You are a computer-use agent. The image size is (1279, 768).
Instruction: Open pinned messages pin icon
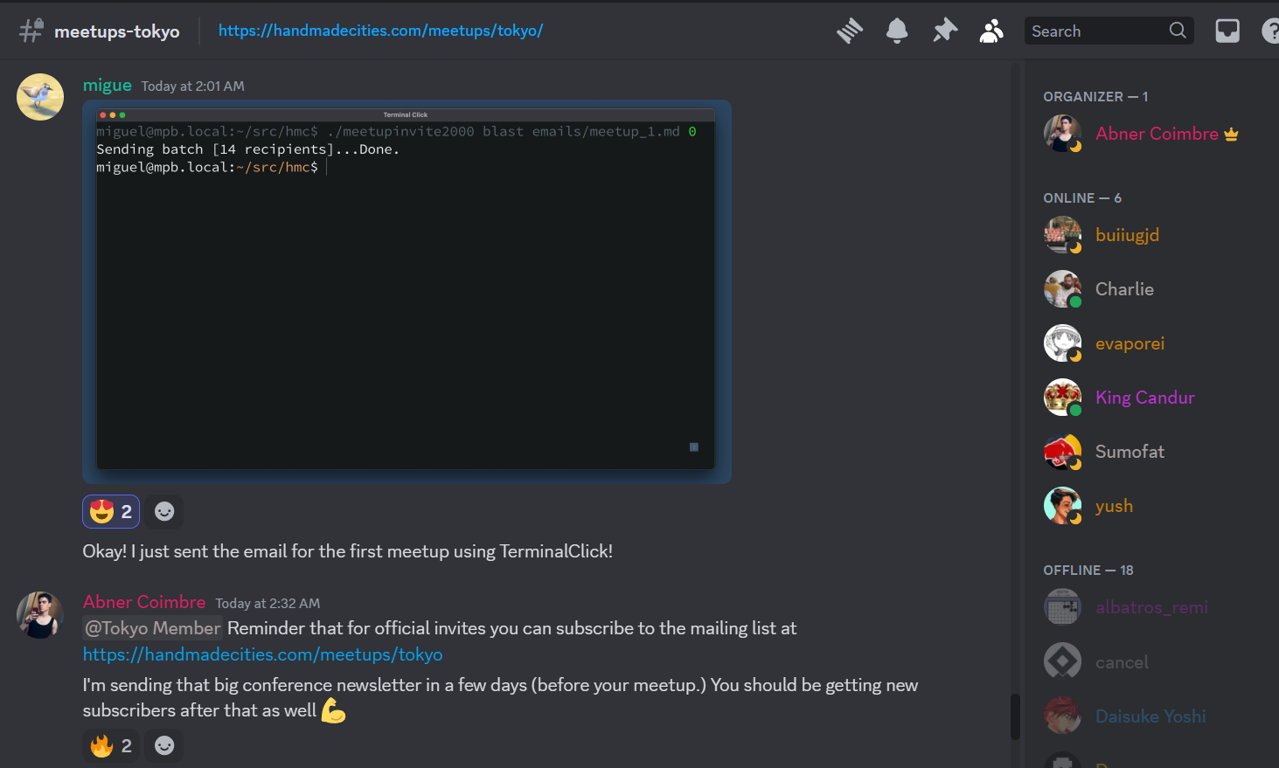[944, 31]
